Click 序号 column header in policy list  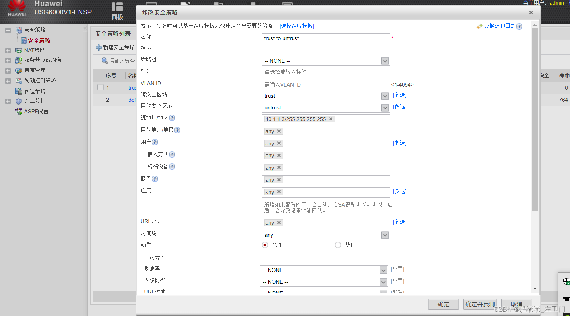point(111,75)
